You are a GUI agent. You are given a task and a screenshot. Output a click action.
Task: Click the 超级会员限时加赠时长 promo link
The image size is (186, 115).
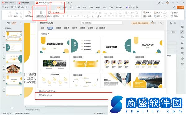pyautogui.click(x=140, y=23)
